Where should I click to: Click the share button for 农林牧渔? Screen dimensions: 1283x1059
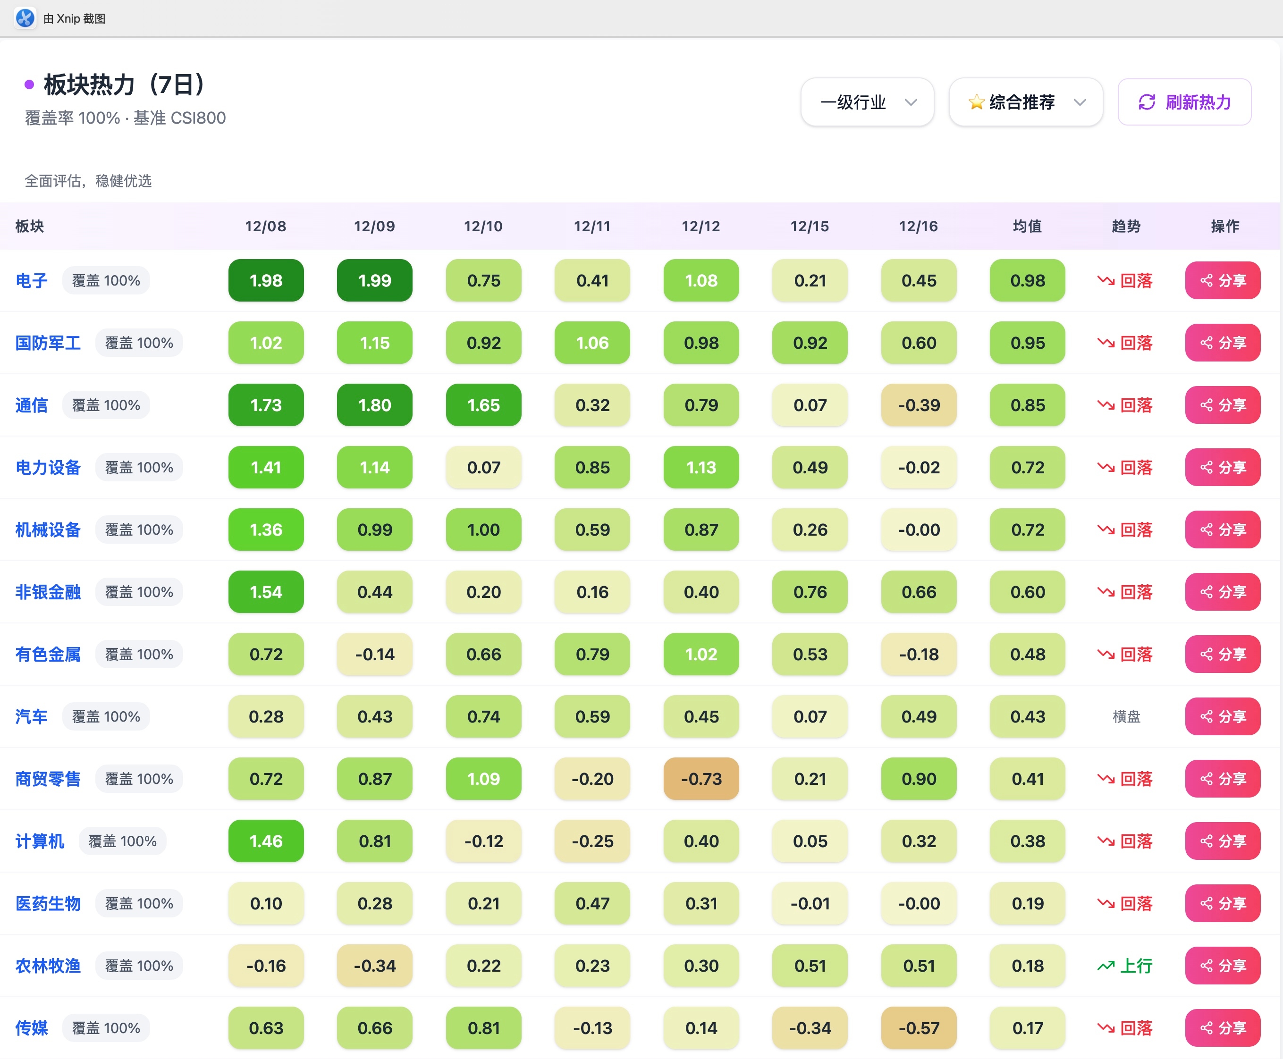click(x=1222, y=966)
